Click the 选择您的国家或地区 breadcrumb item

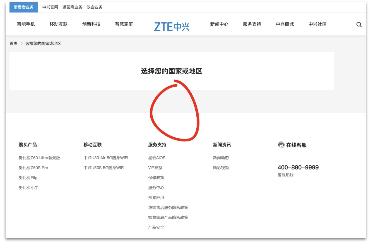(43, 43)
